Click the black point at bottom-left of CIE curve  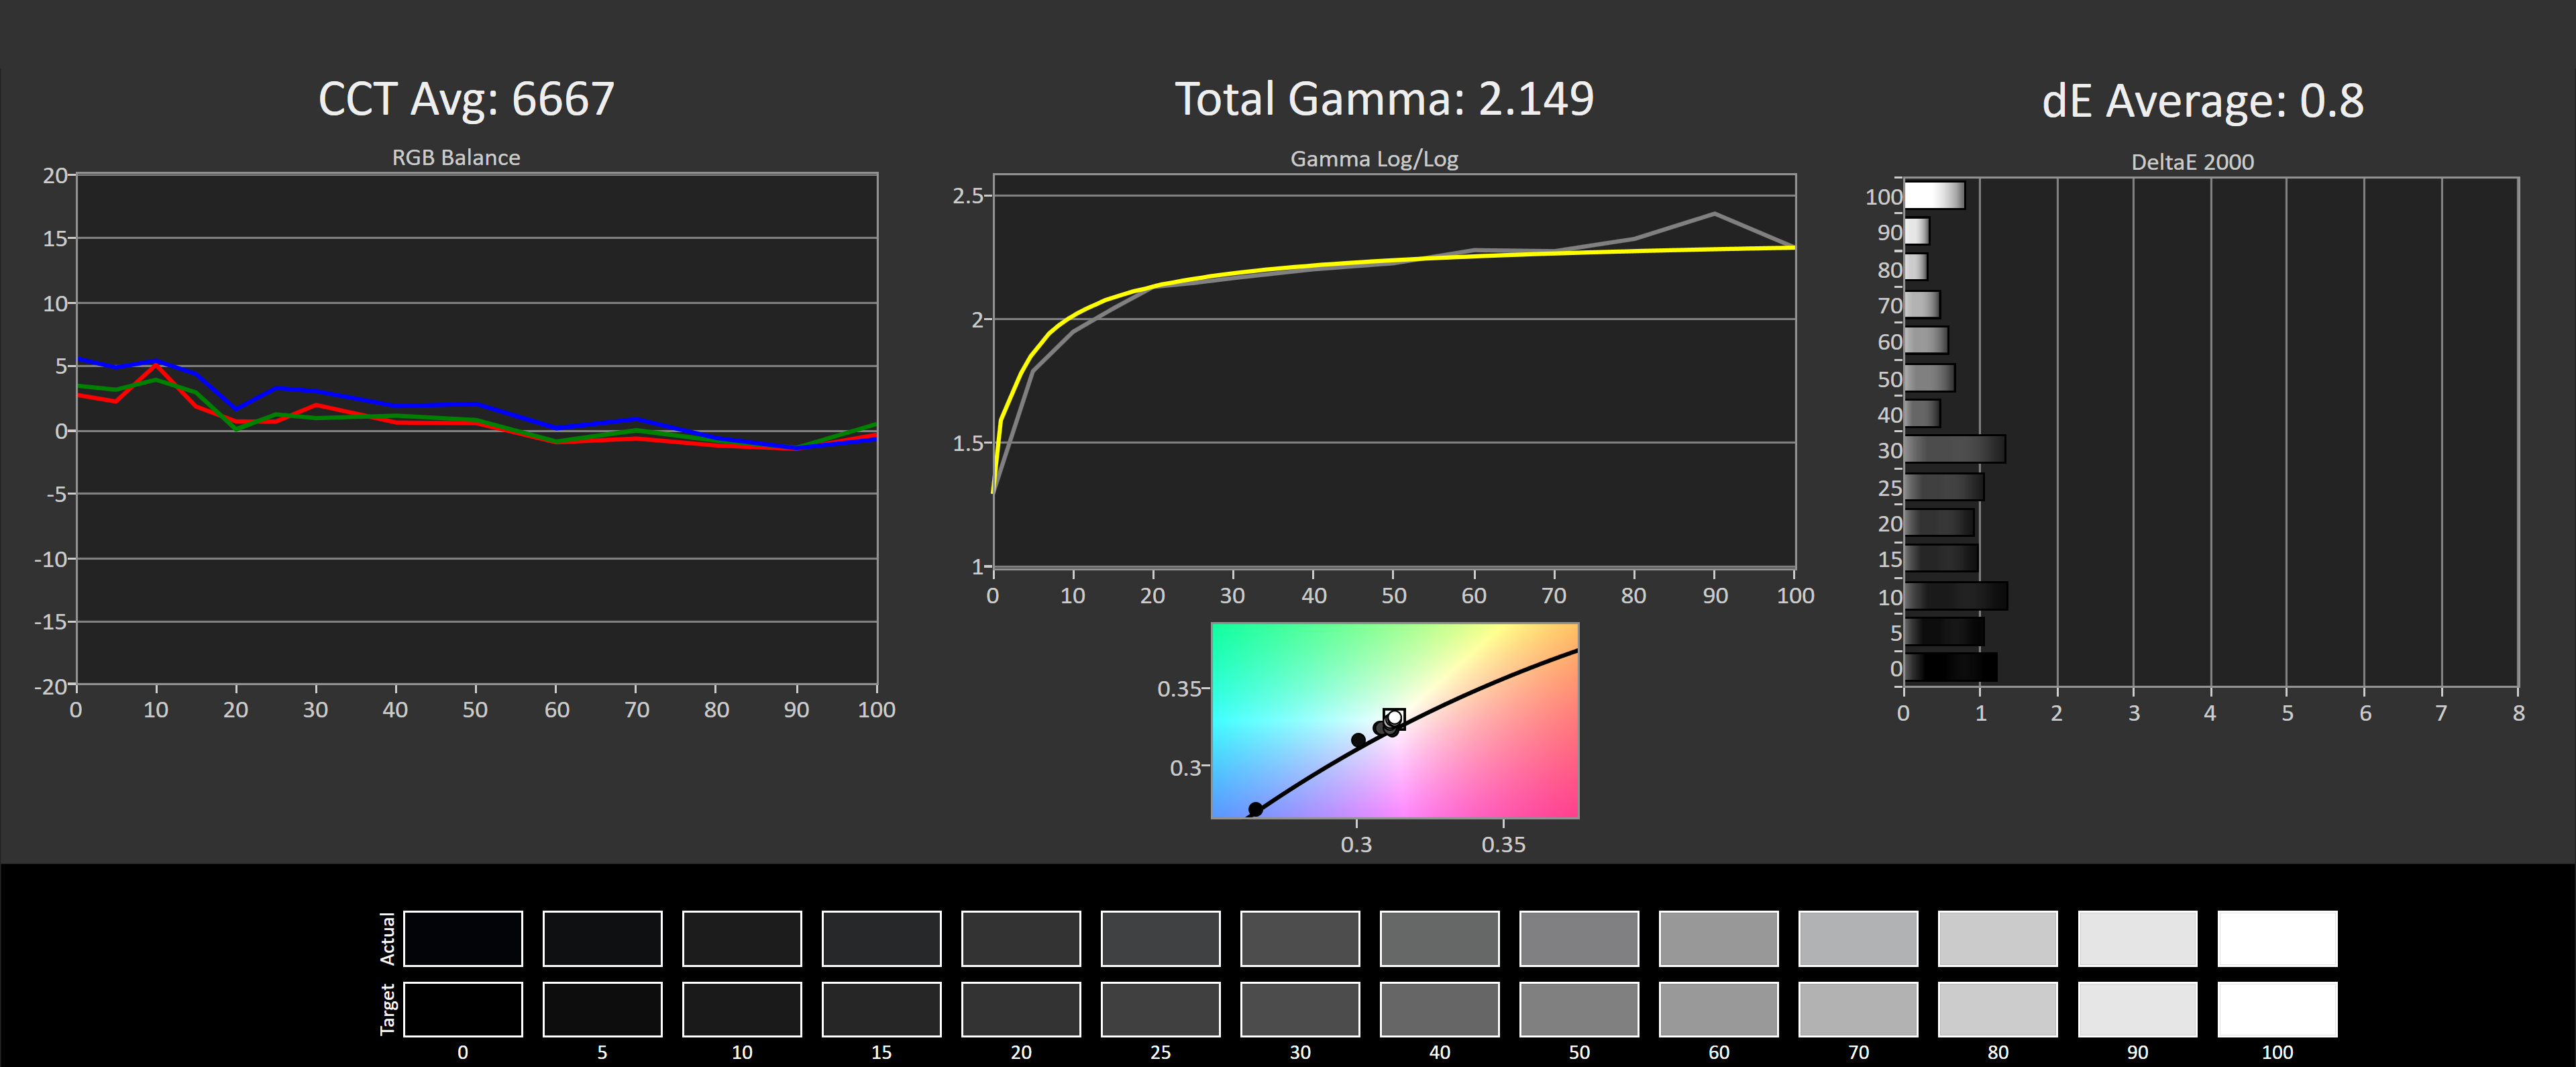coord(1255,809)
